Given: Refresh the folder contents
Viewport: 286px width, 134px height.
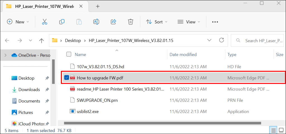Looking at the screenshot, I should 221,40.
